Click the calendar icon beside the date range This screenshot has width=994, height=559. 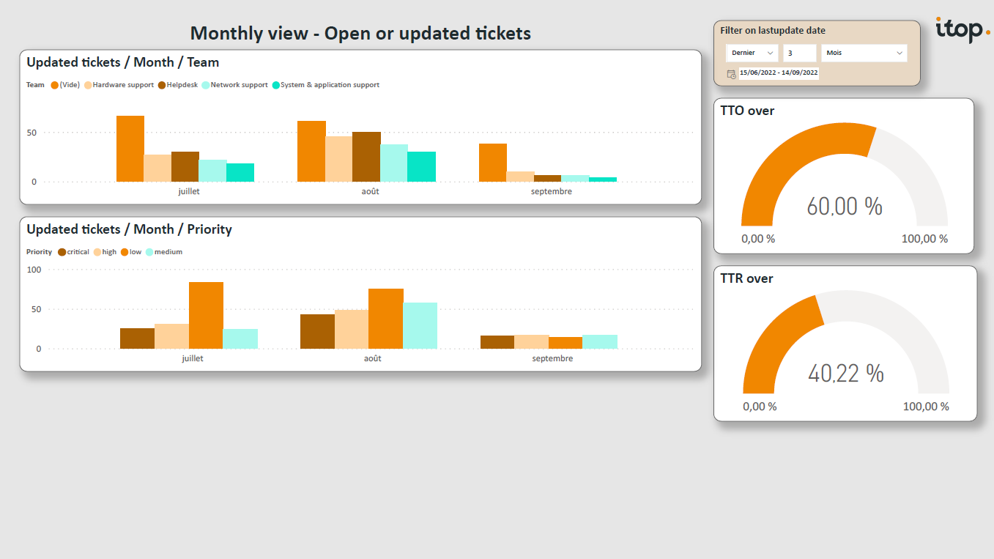tap(731, 73)
